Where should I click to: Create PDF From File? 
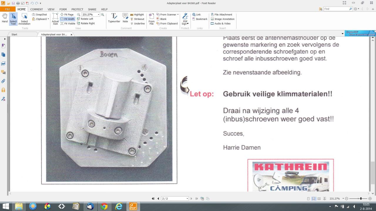152,19
